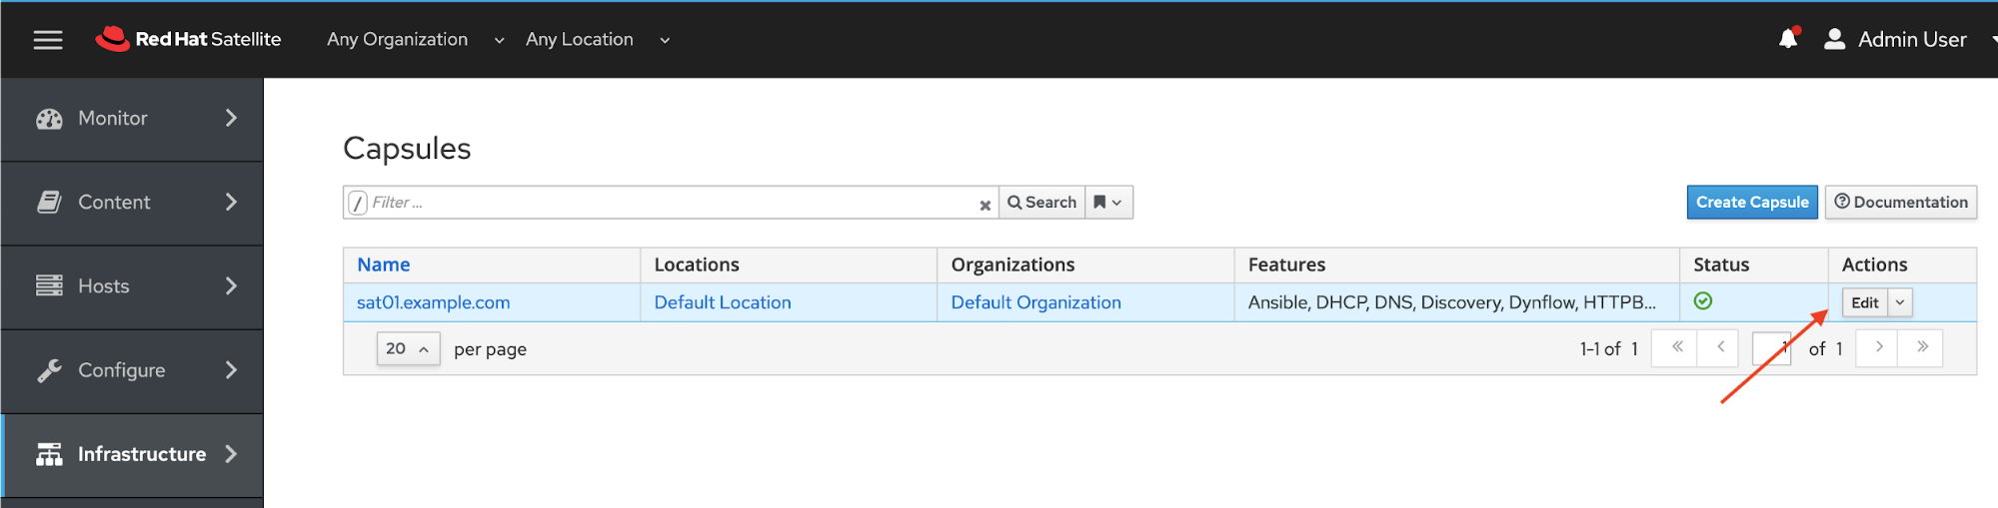
Task: Click the Create Capsule button
Action: (x=1751, y=203)
